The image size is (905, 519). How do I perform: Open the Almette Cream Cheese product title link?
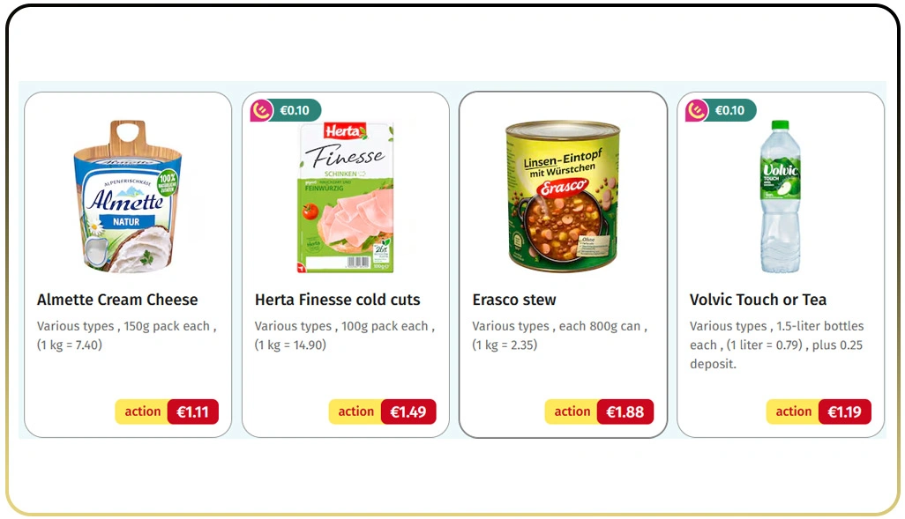117,300
